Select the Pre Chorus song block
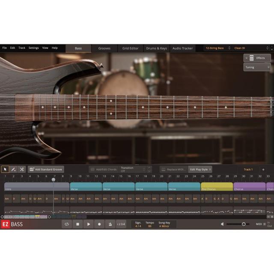The height and width of the screenshot is (274, 274). tap(217, 187)
